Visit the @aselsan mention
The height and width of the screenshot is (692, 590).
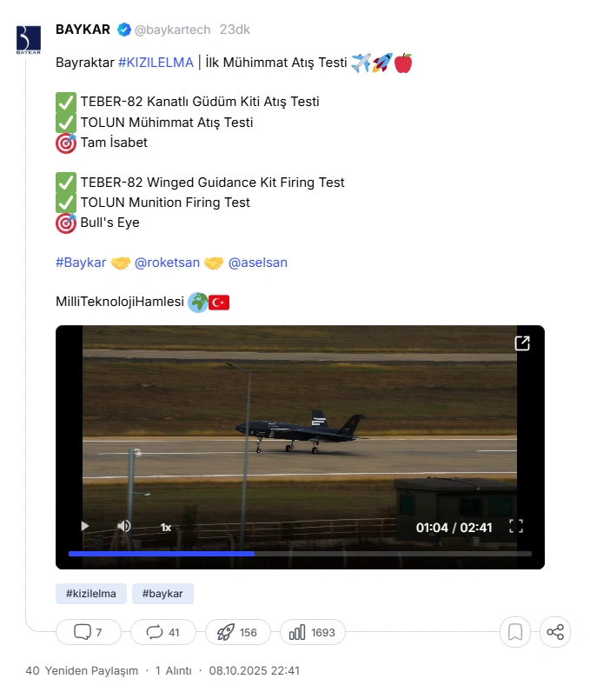[x=258, y=263]
